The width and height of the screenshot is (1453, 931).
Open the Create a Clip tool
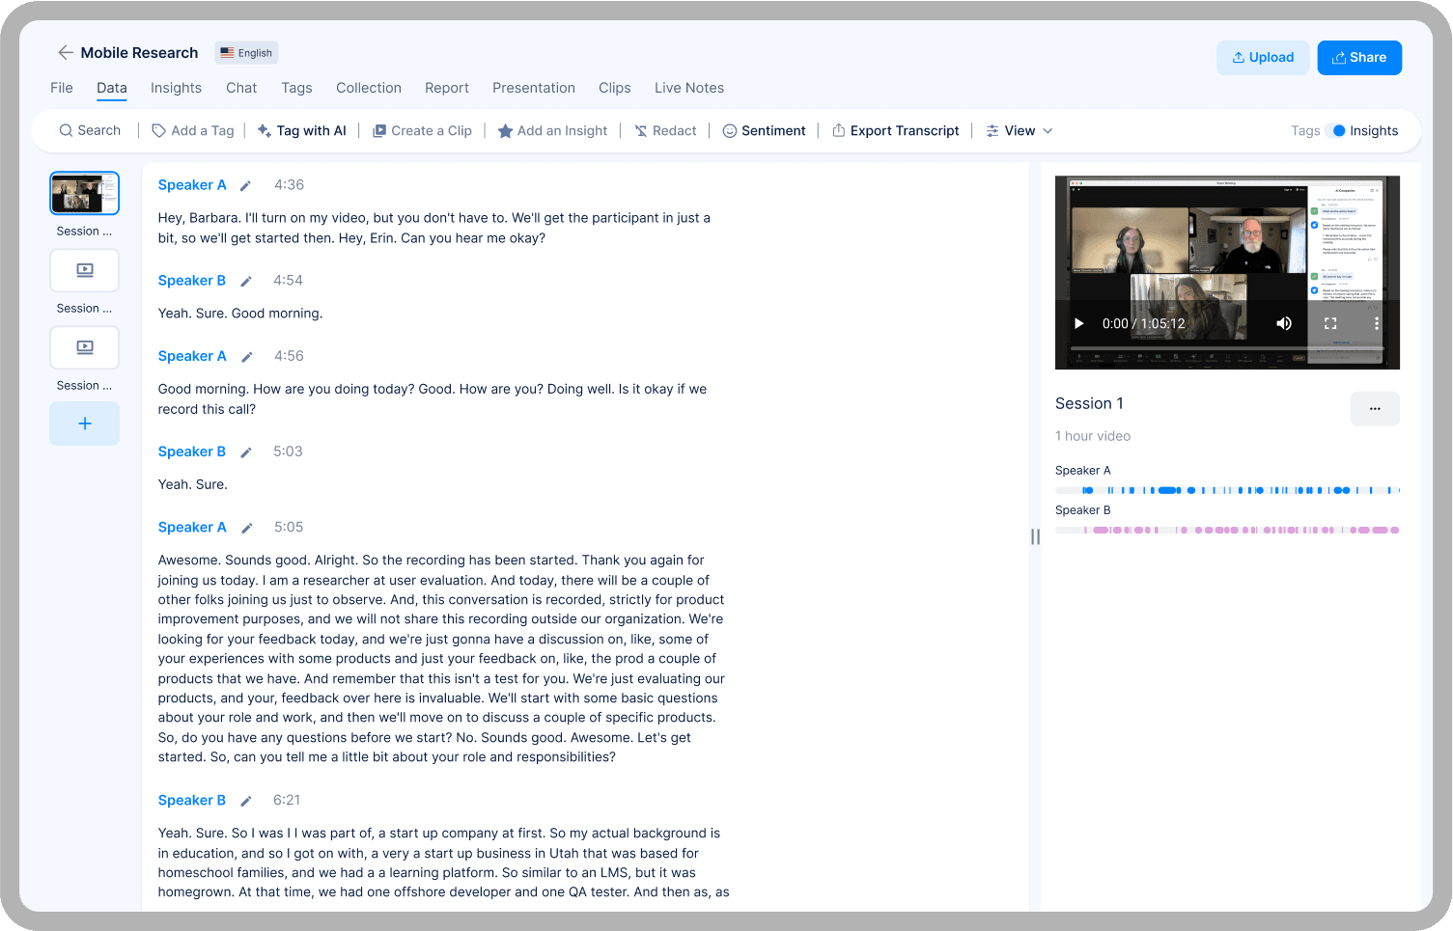tap(422, 130)
